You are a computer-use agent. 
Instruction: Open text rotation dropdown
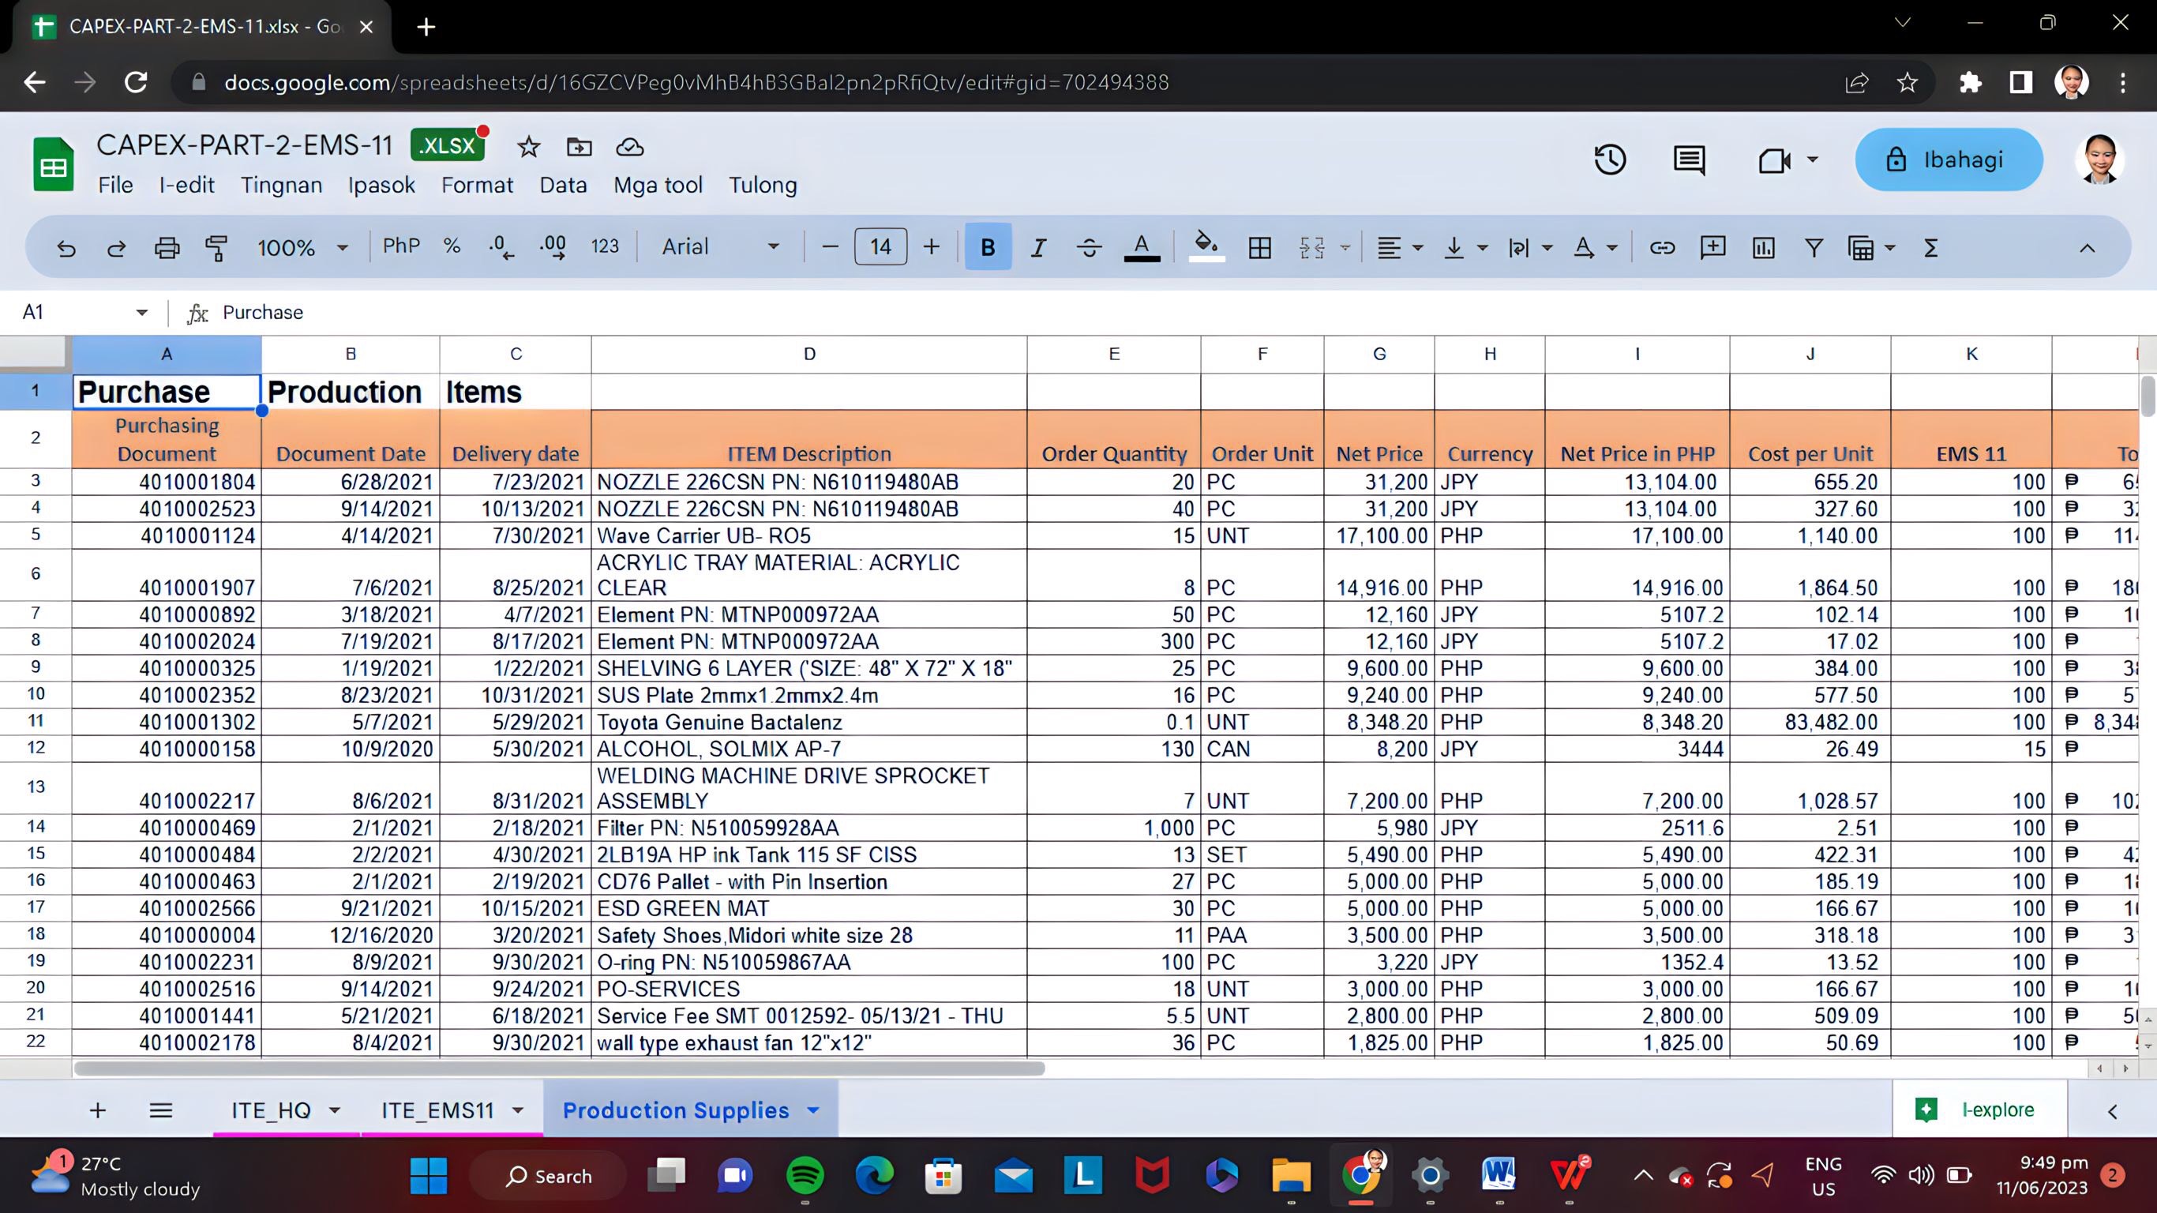1595,247
